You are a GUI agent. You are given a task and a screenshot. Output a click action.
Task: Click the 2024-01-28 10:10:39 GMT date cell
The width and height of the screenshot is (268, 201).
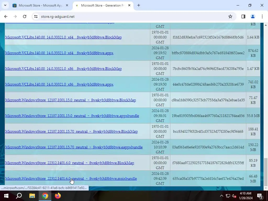click(x=160, y=147)
